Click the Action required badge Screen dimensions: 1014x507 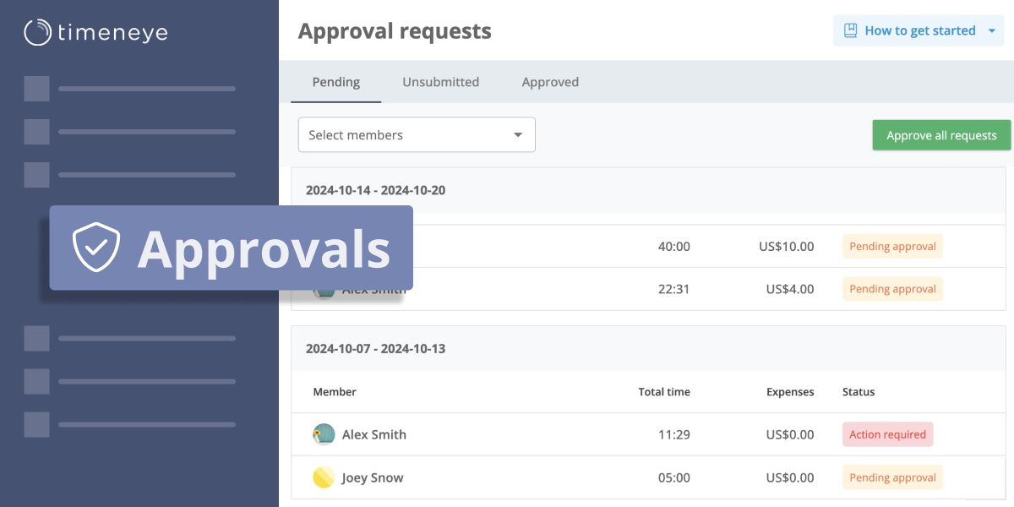point(887,433)
